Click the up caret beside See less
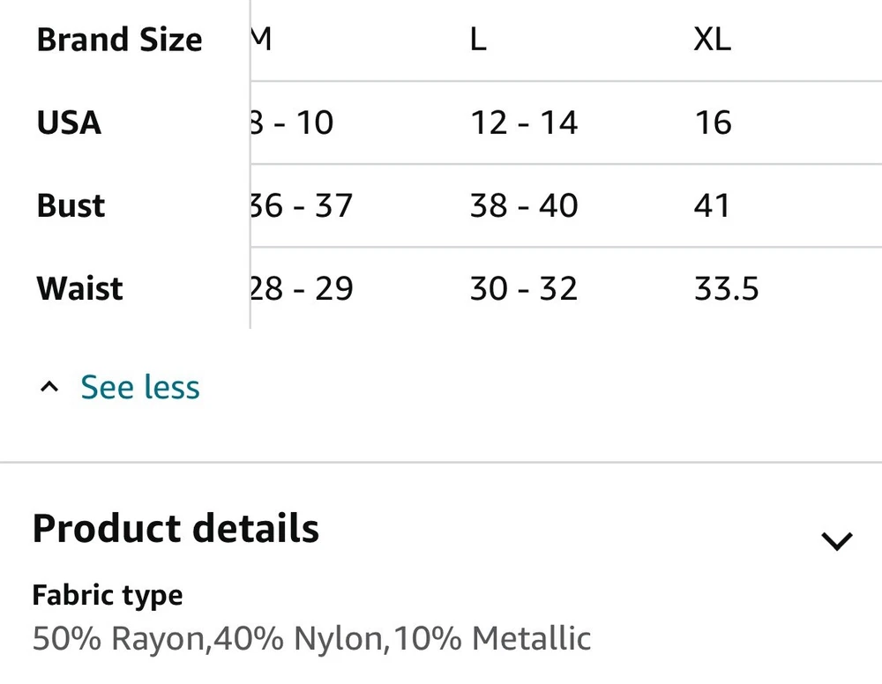882x684 pixels. pyautogui.click(x=49, y=387)
